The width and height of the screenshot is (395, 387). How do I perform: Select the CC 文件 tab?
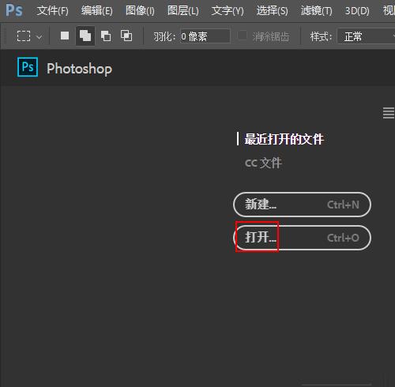pos(263,163)
